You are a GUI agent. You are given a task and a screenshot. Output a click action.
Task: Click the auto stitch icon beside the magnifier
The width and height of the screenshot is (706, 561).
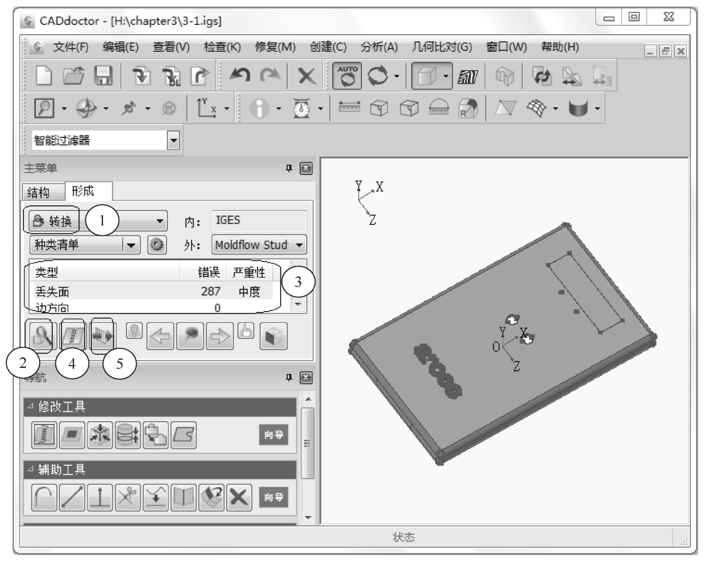click(x=73, y=336)
